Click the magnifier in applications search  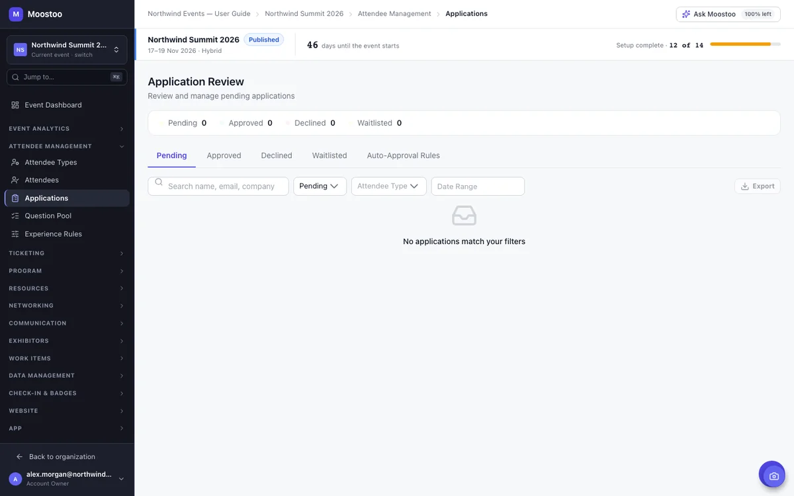click(x=159, y=183)
